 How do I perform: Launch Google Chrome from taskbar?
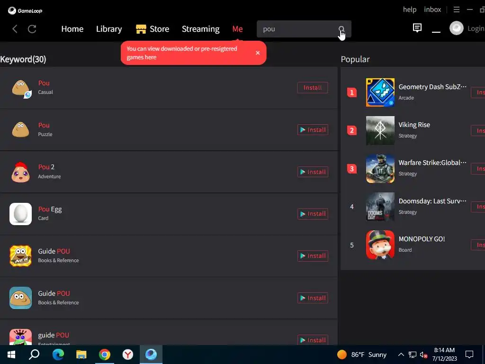point(105,355)
